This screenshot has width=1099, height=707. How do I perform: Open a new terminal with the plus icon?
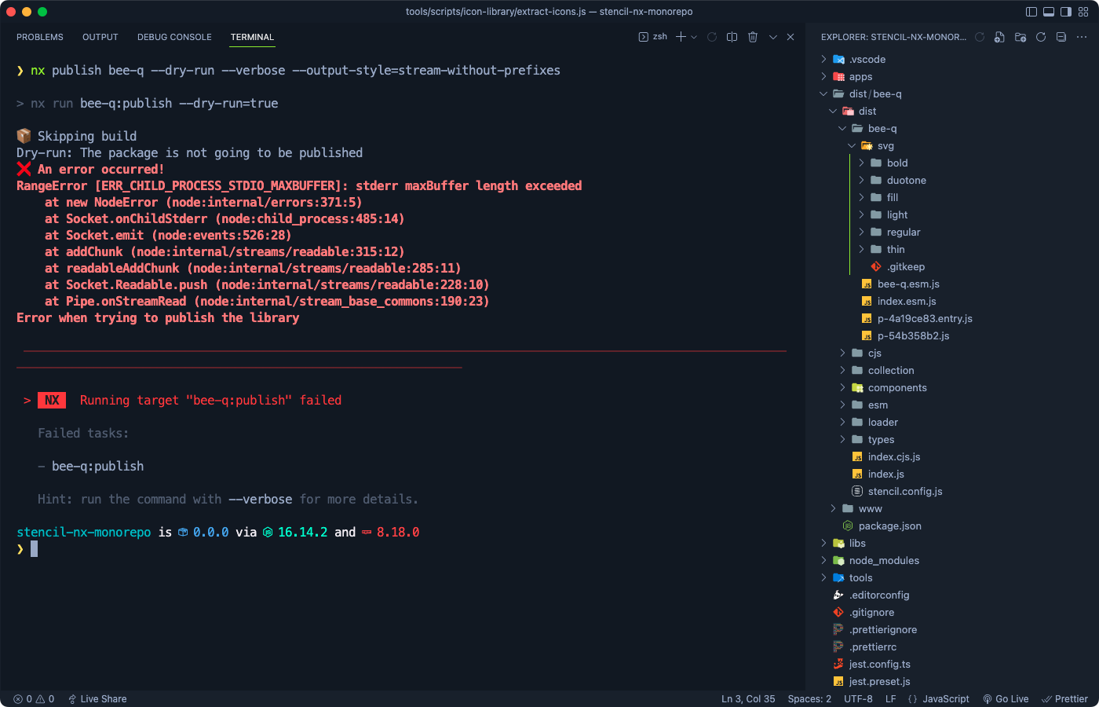(x=681, y=36)
